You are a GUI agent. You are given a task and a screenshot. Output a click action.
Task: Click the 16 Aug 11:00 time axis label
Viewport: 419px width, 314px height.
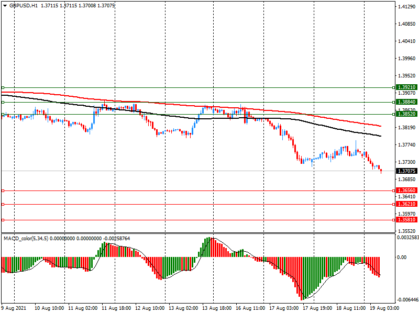point(250,308)
